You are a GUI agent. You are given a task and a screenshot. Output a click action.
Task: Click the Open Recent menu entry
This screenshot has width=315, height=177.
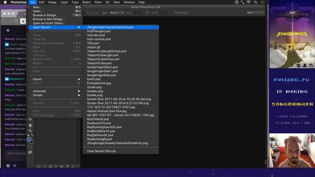pyautogui.click(x=56, y=27)
